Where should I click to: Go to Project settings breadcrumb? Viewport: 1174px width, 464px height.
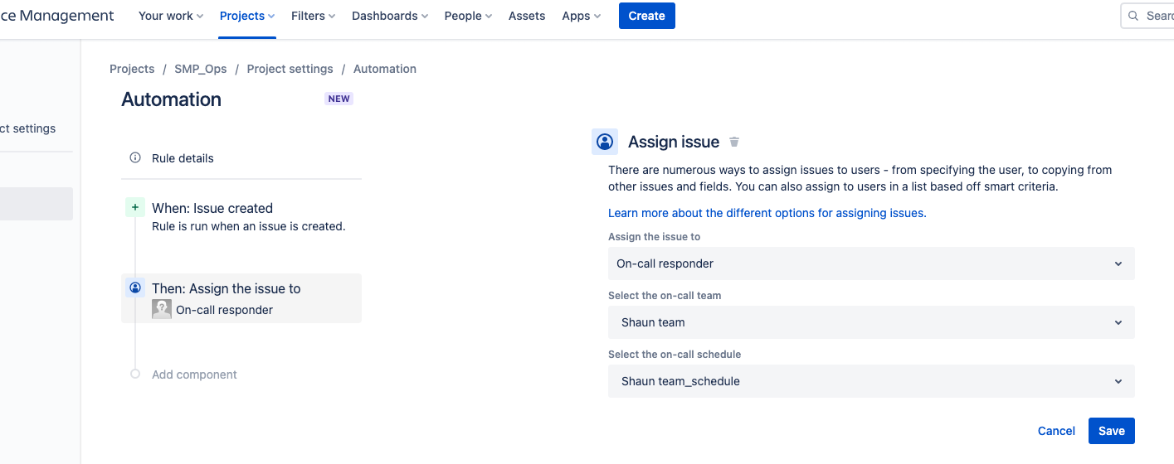click(x=290, y=69)
